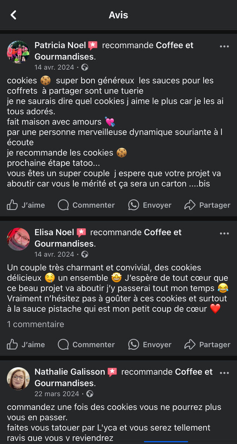Go back using the top-left arrow
Screen dimensions: 237x444
tap(14, 15)
